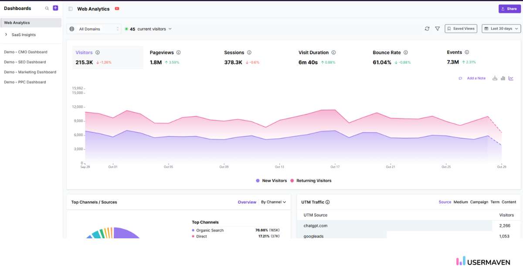Select the line chart view icon

click(x=511, y=78)
